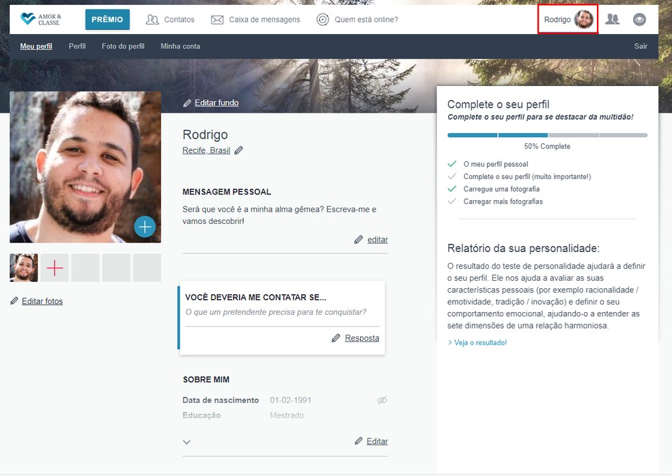The height and width of the screenshot is (476, 672).
Task: Click the Amor & Classe heart logo
Action: (x=28, y=19)
